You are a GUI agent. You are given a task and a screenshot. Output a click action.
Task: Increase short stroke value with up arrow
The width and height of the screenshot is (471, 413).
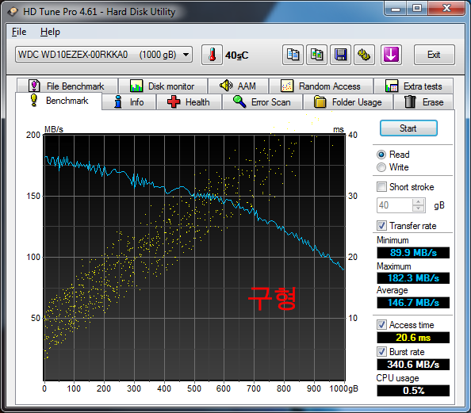point(418,202)
